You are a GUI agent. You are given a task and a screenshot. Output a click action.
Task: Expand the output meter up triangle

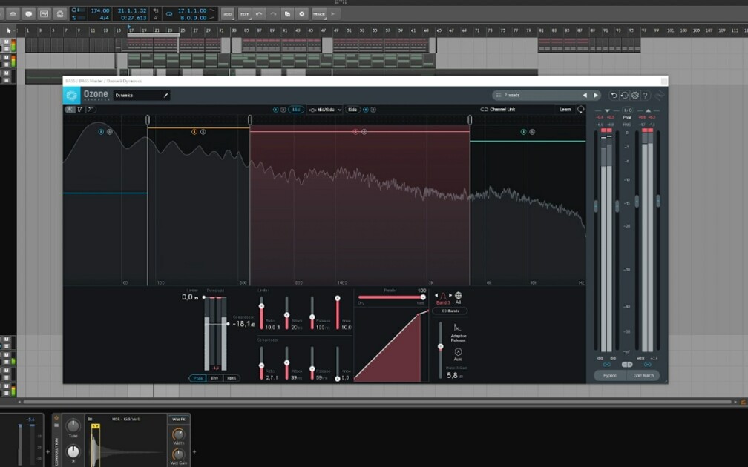(648, 110)
